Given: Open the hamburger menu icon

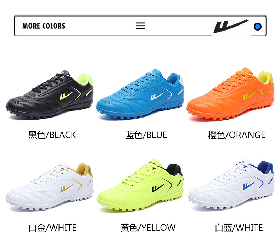Looking at the screenshot, I should (140, 26).
